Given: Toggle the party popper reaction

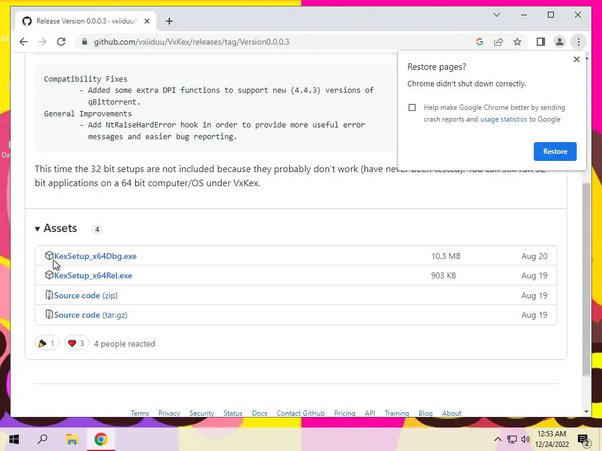Looking at the screenshot, I should 47,343.
